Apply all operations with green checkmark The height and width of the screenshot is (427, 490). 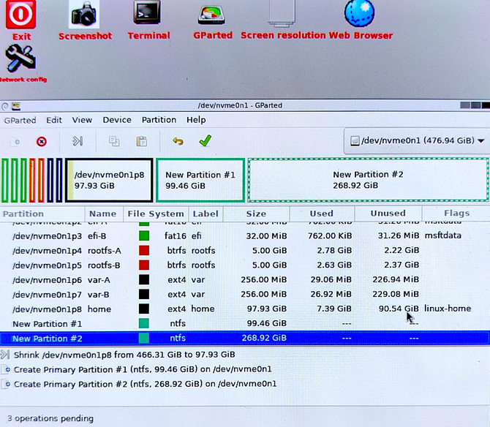(206, 141)
